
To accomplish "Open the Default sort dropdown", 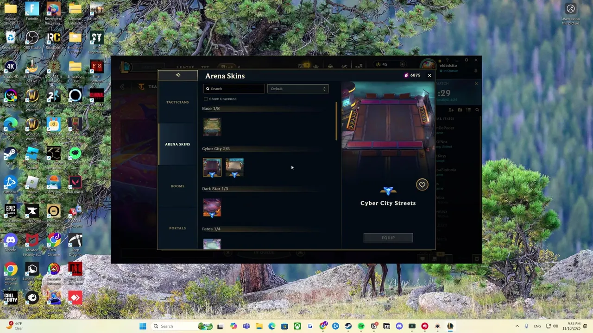I will click(298, 89).
